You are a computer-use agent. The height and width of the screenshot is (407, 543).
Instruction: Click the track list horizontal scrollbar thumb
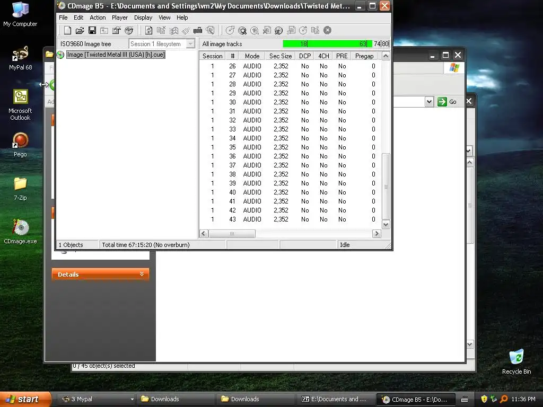pos(232,234)
